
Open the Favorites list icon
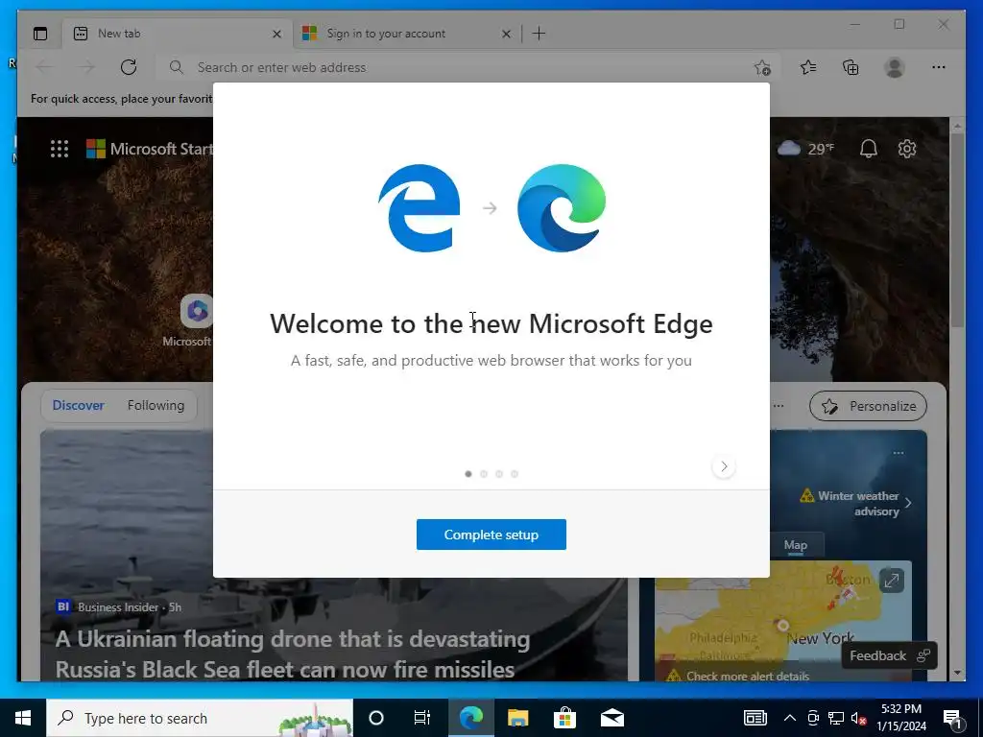coord(808,67)
